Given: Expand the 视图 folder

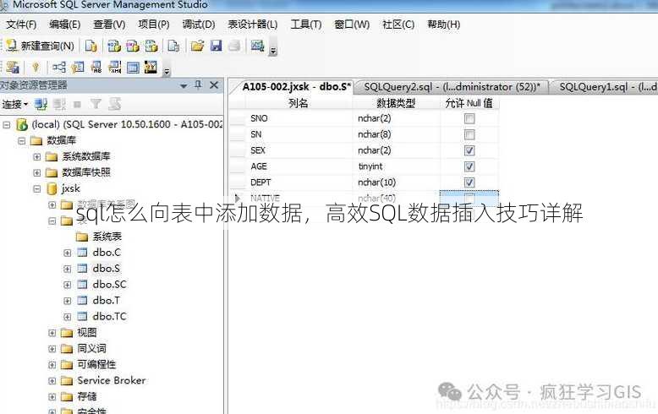Looking at the screenshot, I should click(52, 333).
